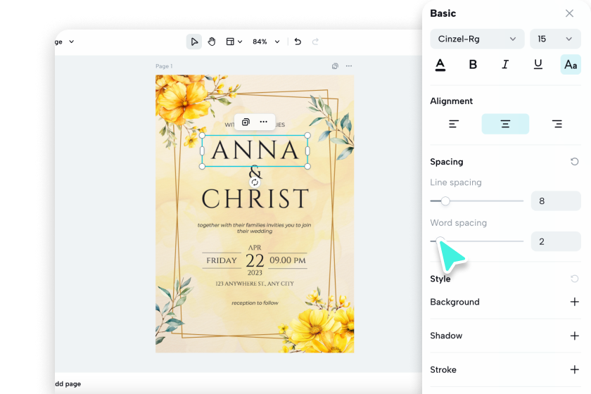
Task: Select right text alignment
Action: tap(557, 124)
